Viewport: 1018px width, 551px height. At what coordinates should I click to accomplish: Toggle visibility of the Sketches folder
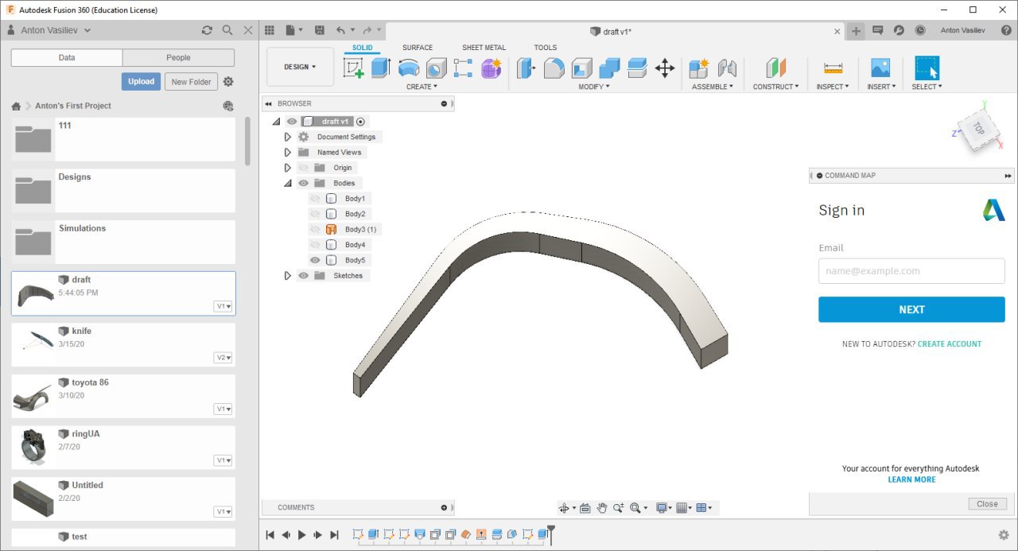pos(303,276)
